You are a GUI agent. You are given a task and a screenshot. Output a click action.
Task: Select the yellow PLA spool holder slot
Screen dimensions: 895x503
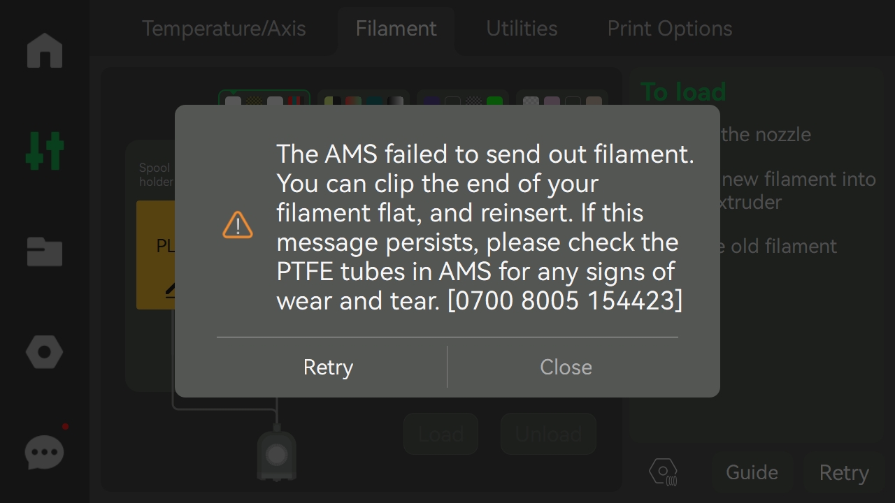click(x=155, y=255)
